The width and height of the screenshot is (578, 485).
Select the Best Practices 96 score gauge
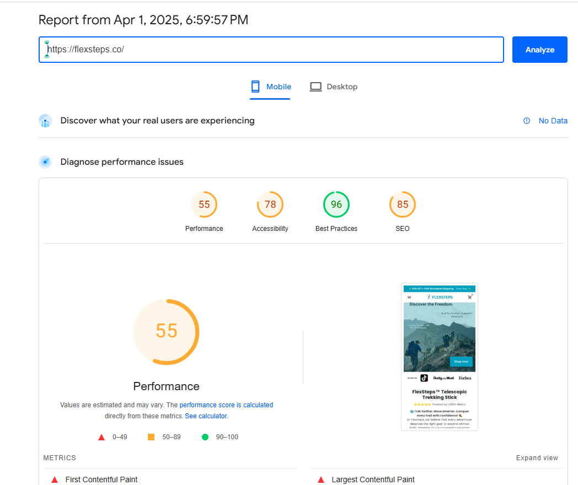click(x=336, y=205)
